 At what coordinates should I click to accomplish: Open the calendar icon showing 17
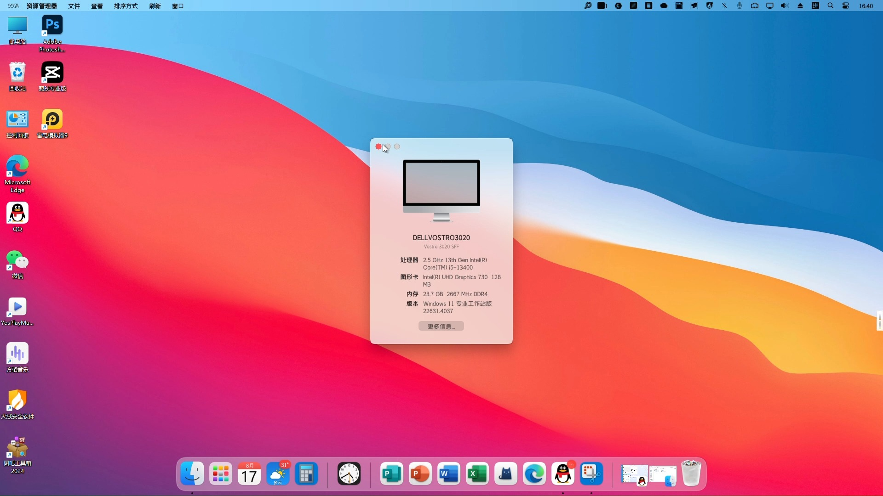(249, 473)
